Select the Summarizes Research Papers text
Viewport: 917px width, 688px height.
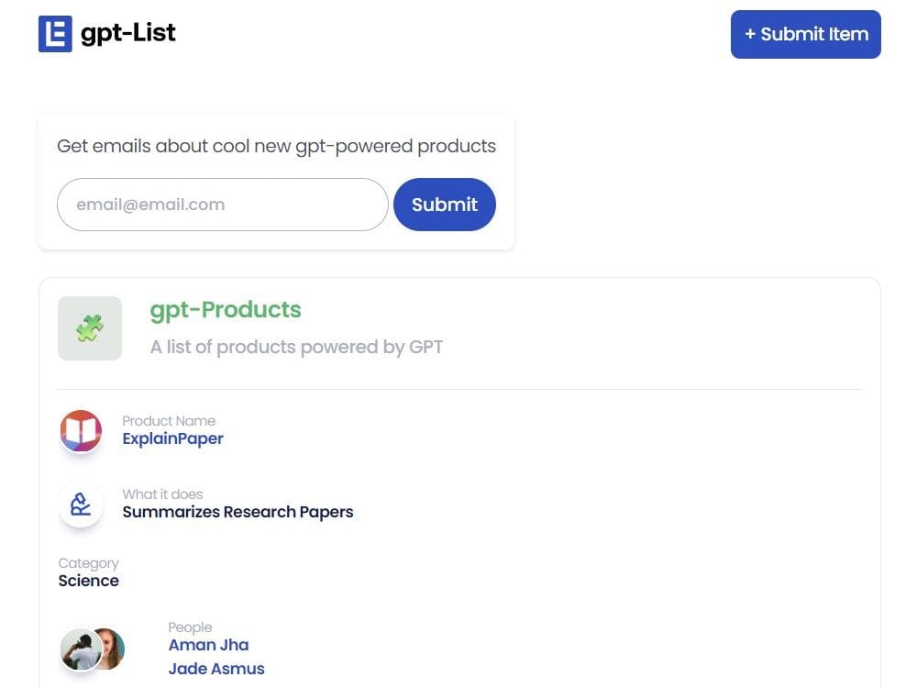click(238, 512)
